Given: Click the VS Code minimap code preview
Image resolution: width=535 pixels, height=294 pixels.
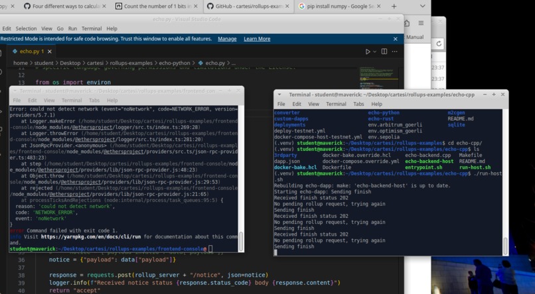Looking at the screenshot, I should click(379, 77).
